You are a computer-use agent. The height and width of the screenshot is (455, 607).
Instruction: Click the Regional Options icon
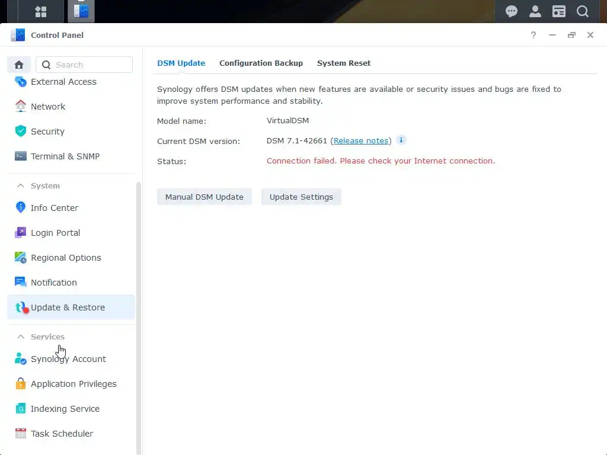[x=21, y=257]
